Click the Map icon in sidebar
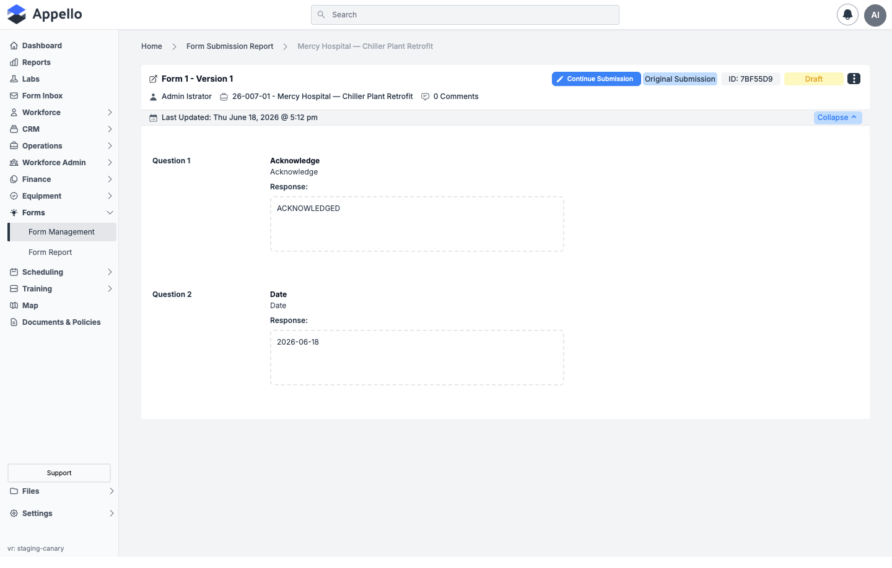Screen dimensions: 892x568 14,306
